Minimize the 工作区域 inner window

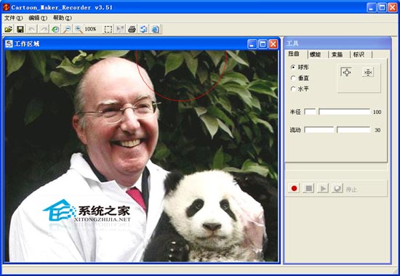(x=252, y=44)
